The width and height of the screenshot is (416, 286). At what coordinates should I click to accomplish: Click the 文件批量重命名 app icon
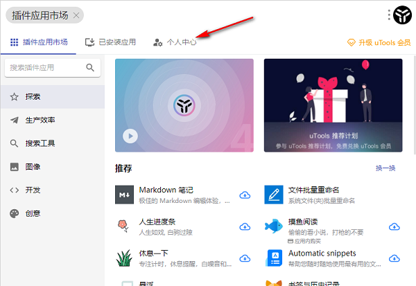(x=274, y=195)
